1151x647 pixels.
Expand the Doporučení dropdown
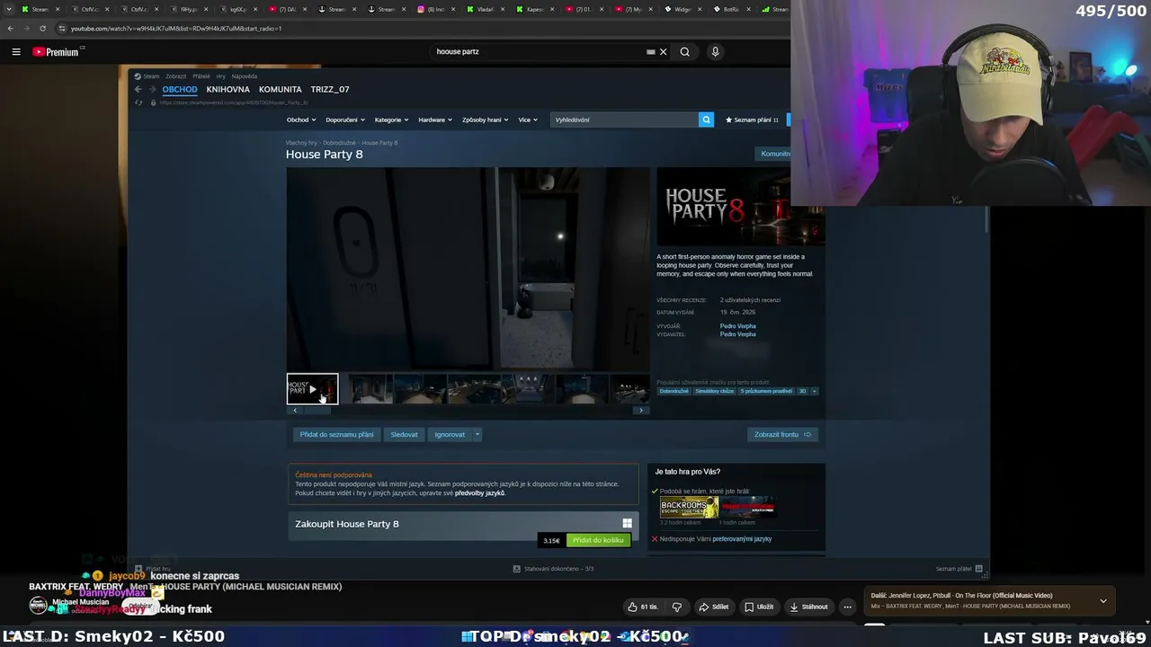click(344, 120)
